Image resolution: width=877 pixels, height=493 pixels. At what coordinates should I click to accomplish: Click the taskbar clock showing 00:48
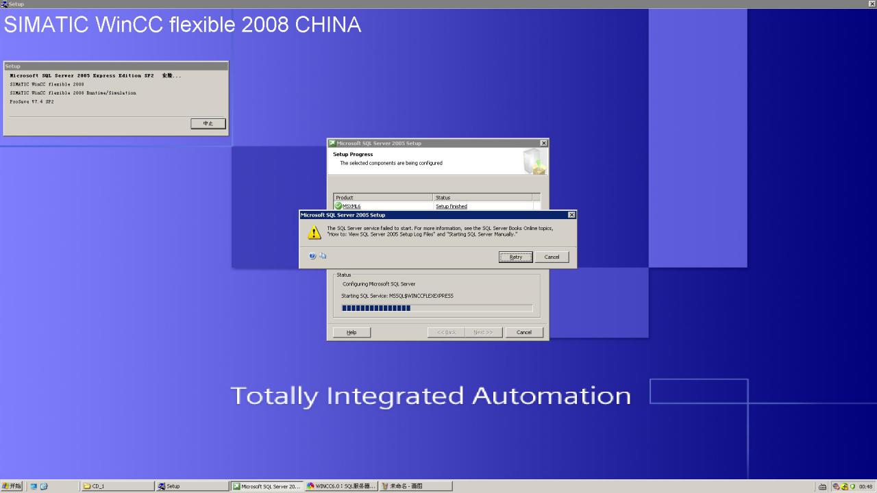click(865, 487)
